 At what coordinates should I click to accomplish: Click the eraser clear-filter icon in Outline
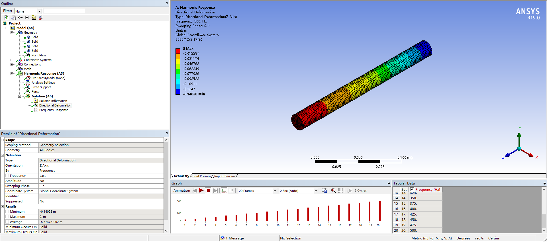[x=13, y=18]
